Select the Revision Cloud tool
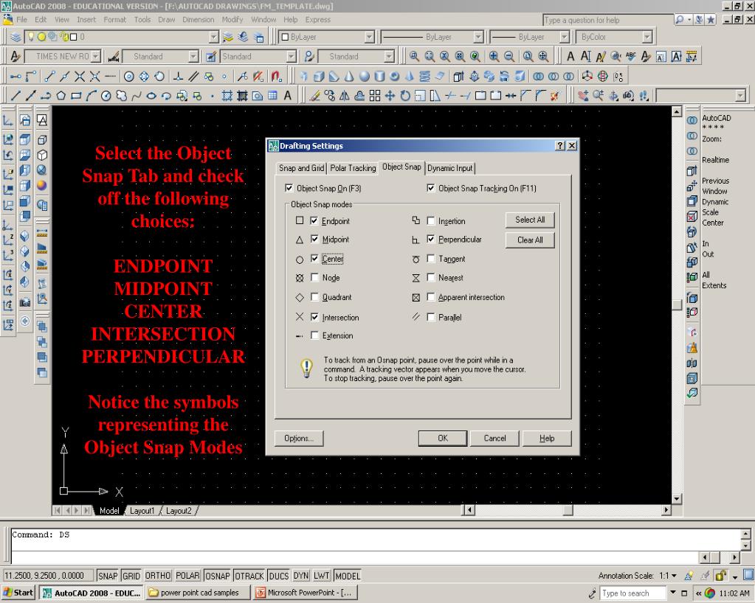755x603 pixels. pyautogui.click(x=121, y=96)
